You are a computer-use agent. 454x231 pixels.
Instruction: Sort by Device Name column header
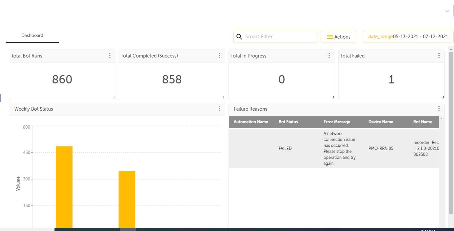click(x=381, y=122)
